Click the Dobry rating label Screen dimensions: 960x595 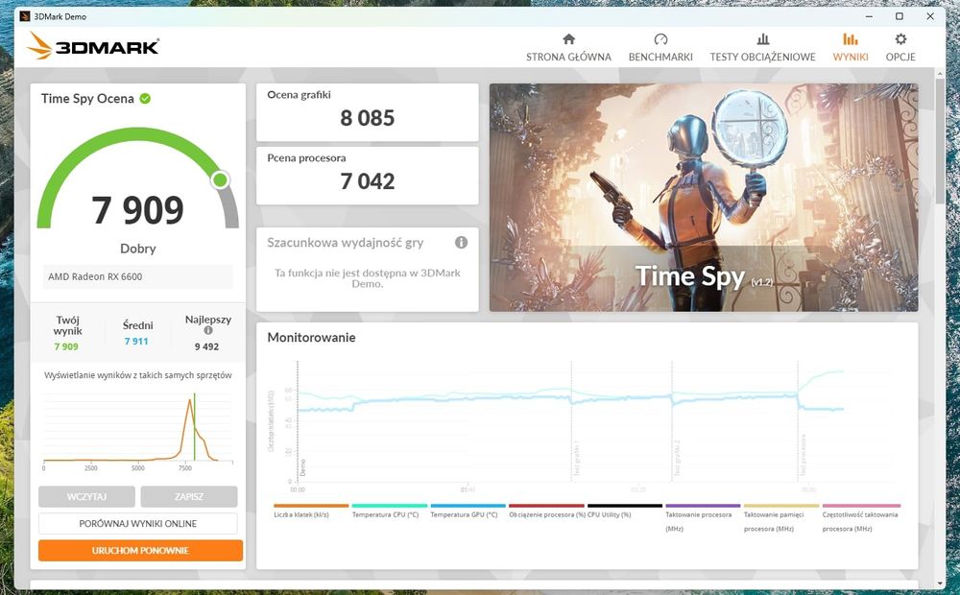click(137, 249)
